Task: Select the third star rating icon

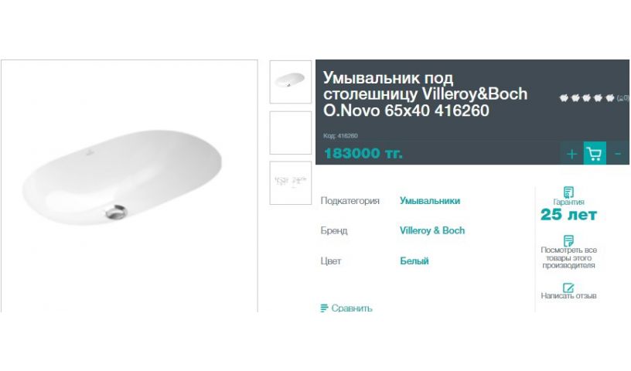Action: click(587, 98)
